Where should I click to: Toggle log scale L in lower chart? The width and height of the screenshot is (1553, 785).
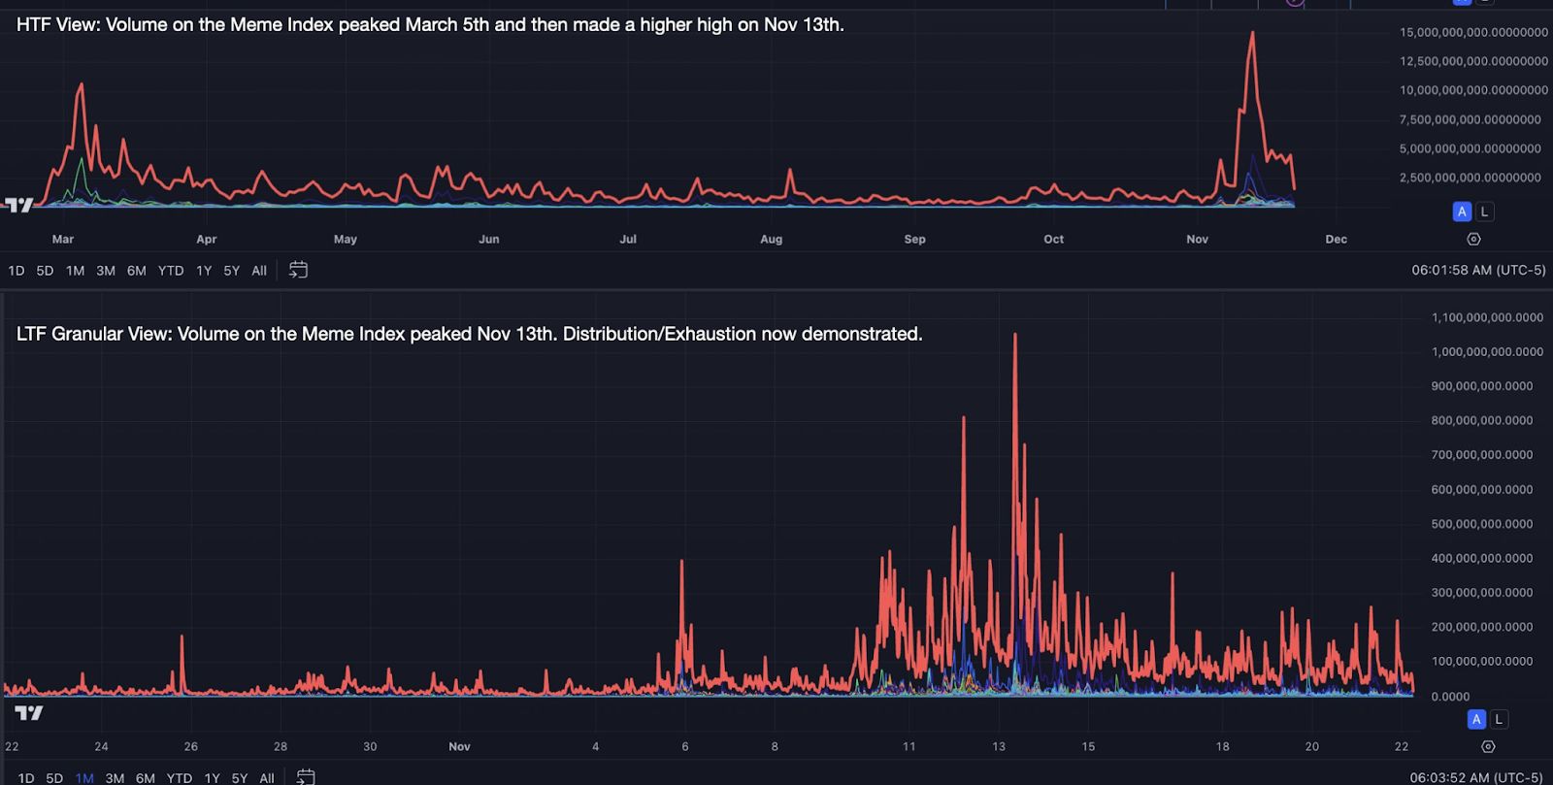(1499, 719)
